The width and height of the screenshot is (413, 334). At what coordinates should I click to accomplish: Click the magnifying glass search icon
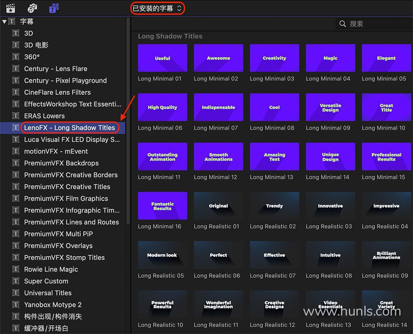pyautogui.click(x=342, y=24)
